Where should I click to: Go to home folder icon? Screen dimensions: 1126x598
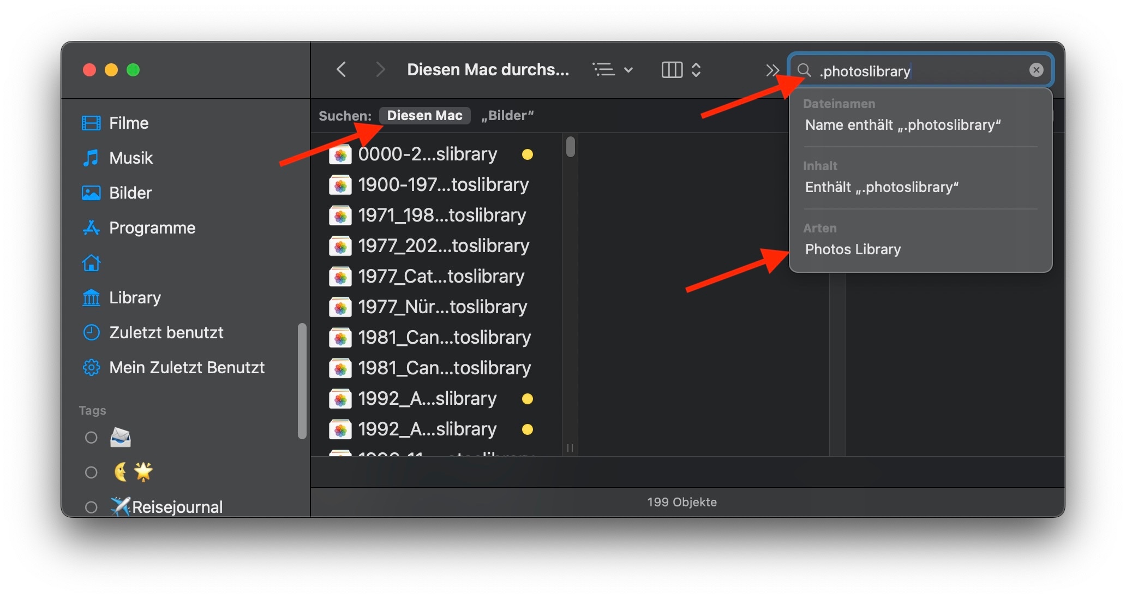pyautogui.click(x=91, y=263)
